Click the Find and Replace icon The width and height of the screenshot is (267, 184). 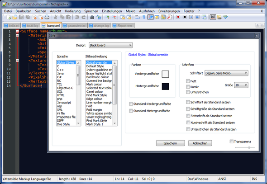[99, 17]
